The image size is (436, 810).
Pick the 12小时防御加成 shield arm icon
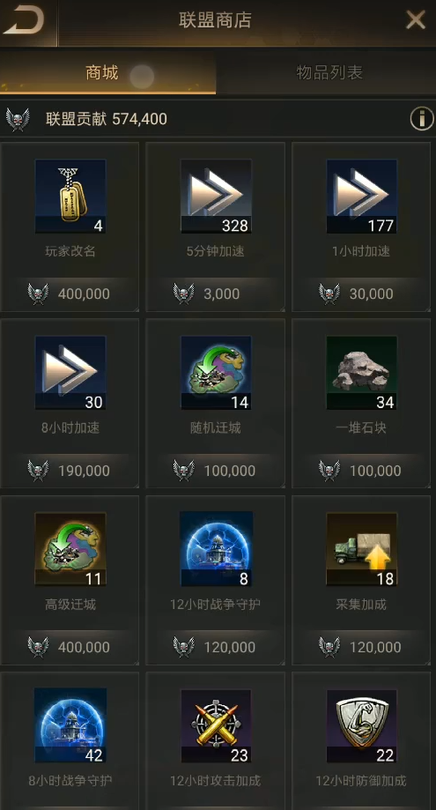[x=362, y=725]
